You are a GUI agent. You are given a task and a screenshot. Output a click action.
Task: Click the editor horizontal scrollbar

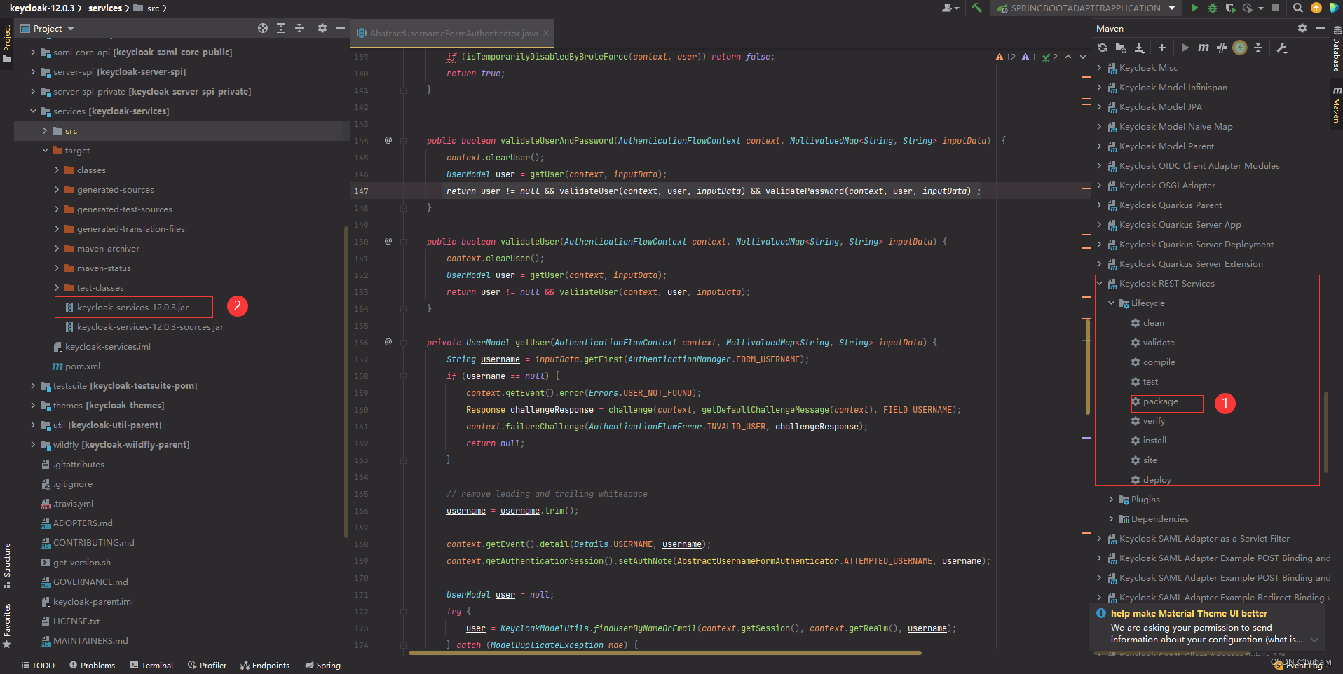click(x=664, y=653)
